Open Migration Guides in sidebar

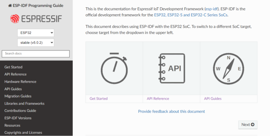point(18,96)
